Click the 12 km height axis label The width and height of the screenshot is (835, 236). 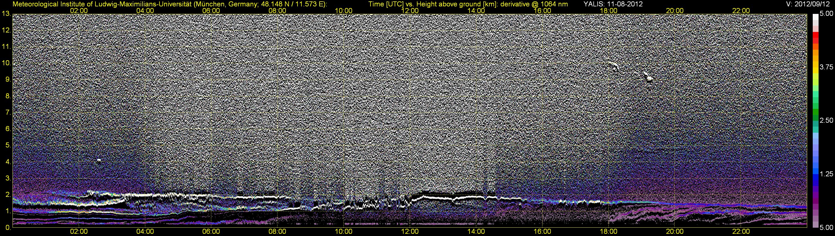[6, 30]
